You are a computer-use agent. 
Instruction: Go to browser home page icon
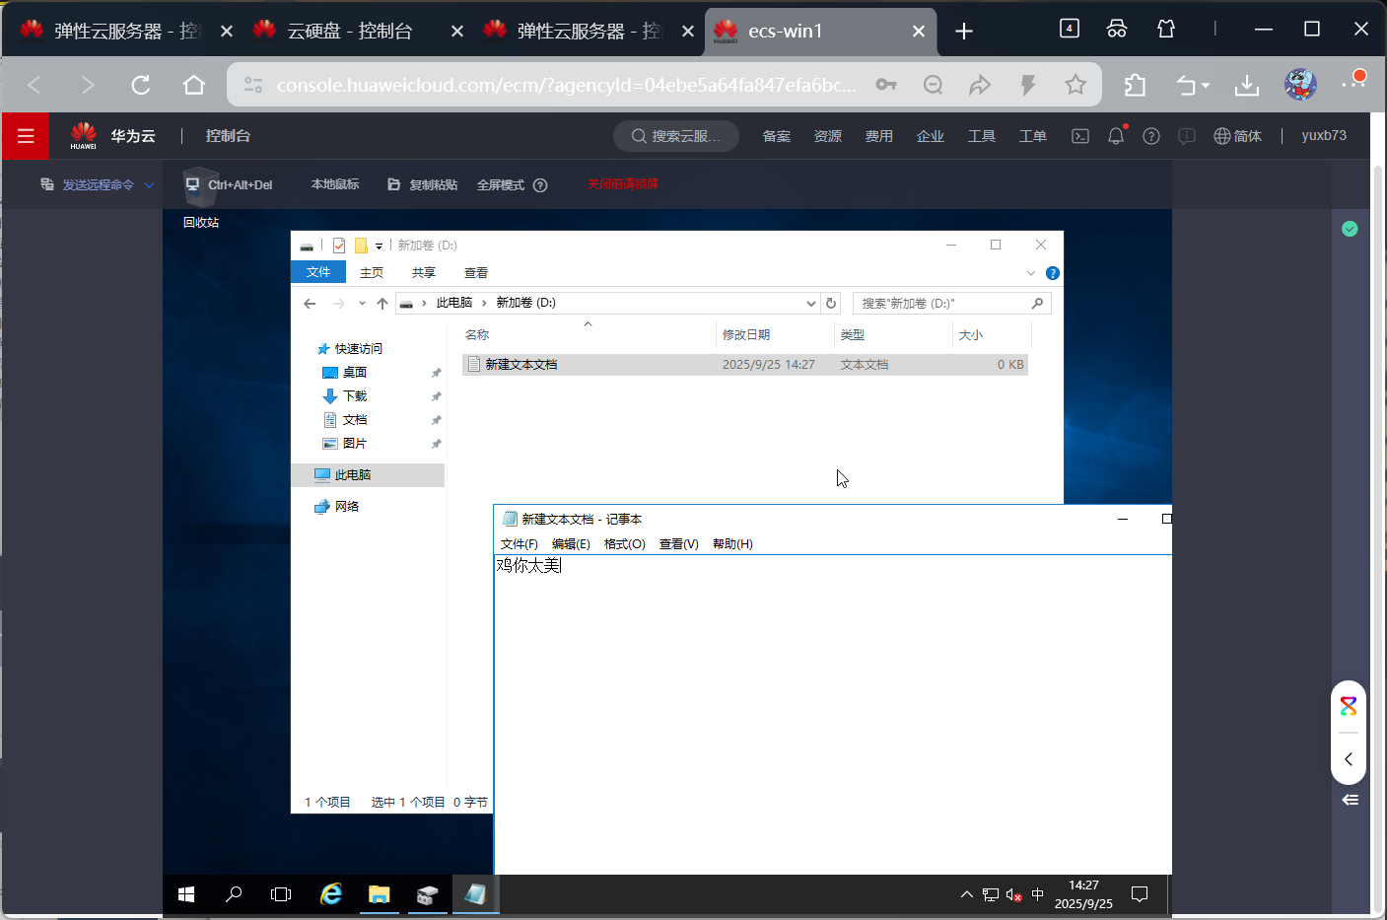[x=194, y=85]
